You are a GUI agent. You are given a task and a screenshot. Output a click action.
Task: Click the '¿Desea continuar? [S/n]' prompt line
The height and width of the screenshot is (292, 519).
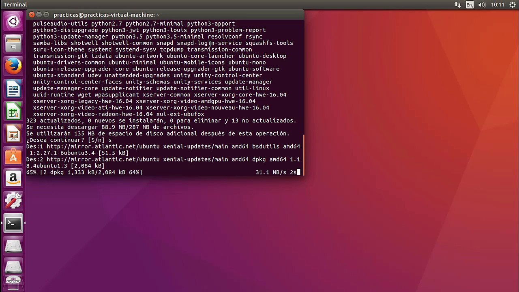(69, 140)
